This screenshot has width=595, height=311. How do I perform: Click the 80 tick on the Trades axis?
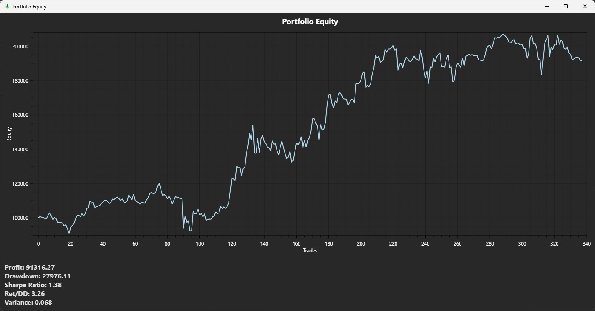167,244
